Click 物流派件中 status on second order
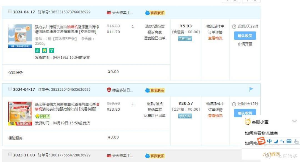This screenshot has width=300, height=162. [215, 104]
